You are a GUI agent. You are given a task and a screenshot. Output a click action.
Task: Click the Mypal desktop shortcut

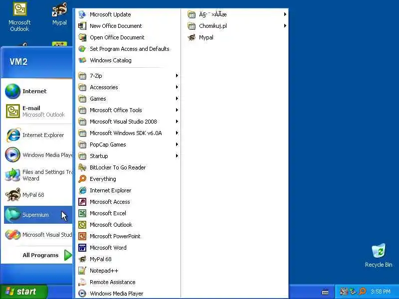coord(59,14)
